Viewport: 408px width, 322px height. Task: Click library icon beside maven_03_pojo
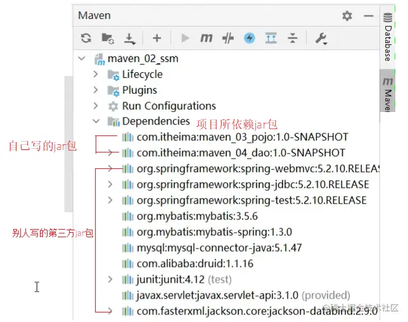[128, 137]
